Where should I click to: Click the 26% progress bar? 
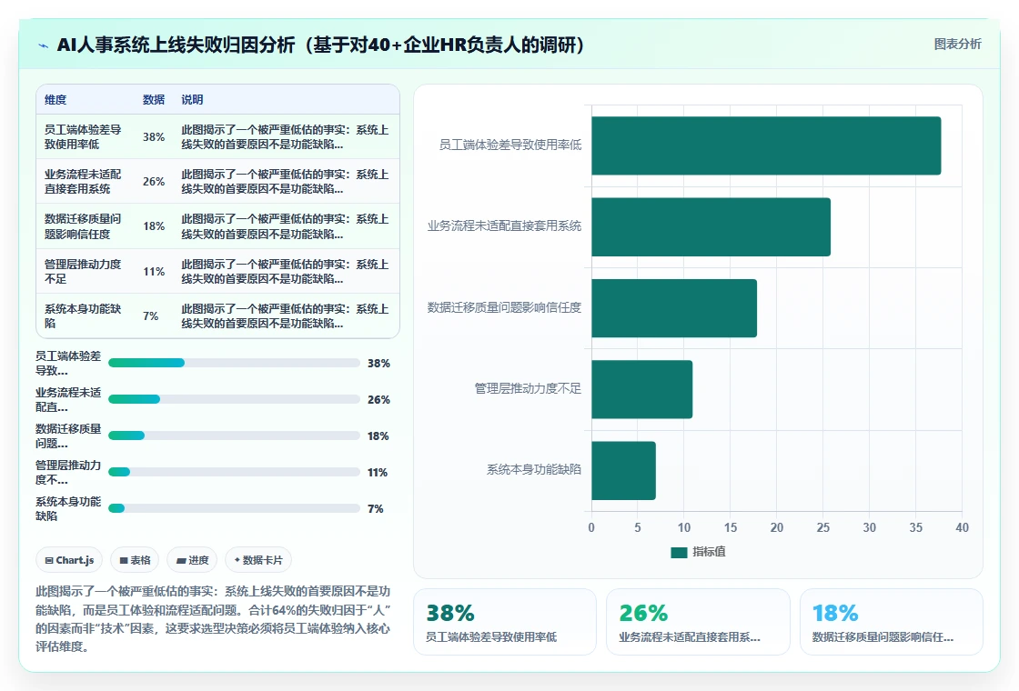(x=234, y=399)
